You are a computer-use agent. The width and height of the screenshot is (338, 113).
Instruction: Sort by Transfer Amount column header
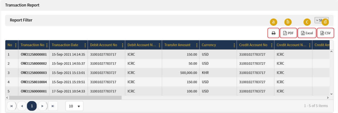pos(177,45)
